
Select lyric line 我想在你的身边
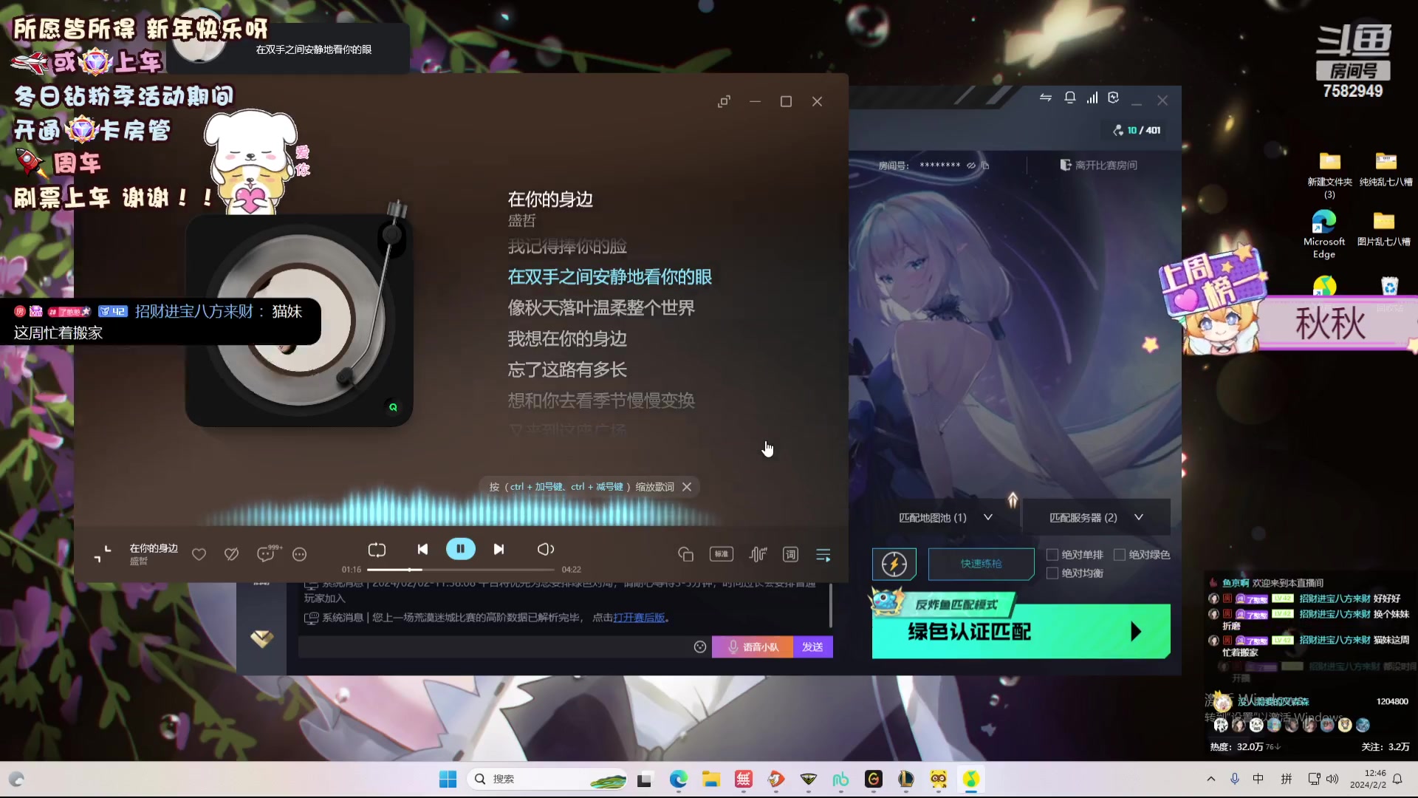pos(567,339)
